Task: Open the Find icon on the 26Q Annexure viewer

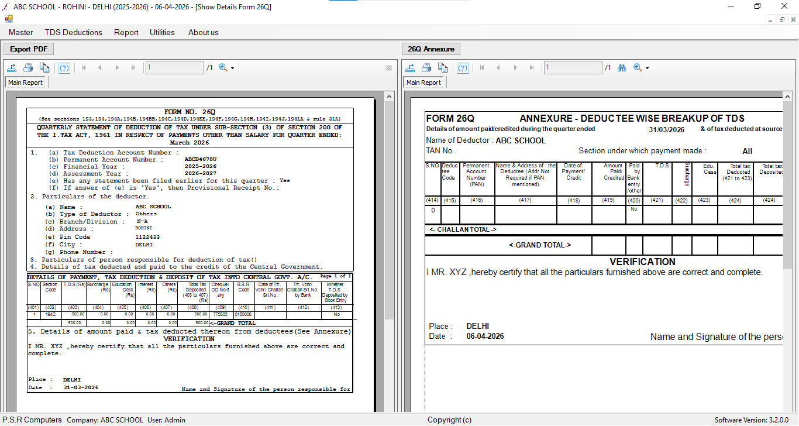Action: pyautogui.click(x=621, y=67)
